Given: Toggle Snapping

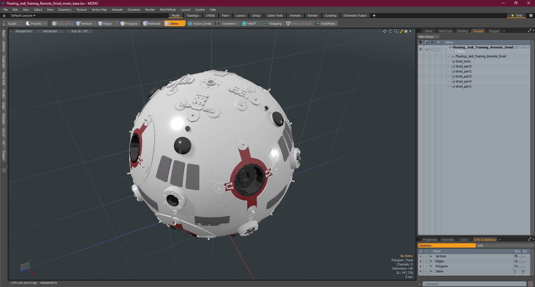Looking at the screenshot, I should coord(273,24).
